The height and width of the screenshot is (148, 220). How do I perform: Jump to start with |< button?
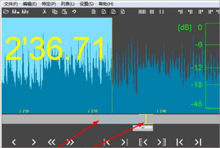tap(180, 142)
